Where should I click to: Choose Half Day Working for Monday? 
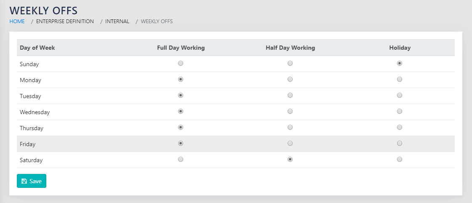point(290,79)
